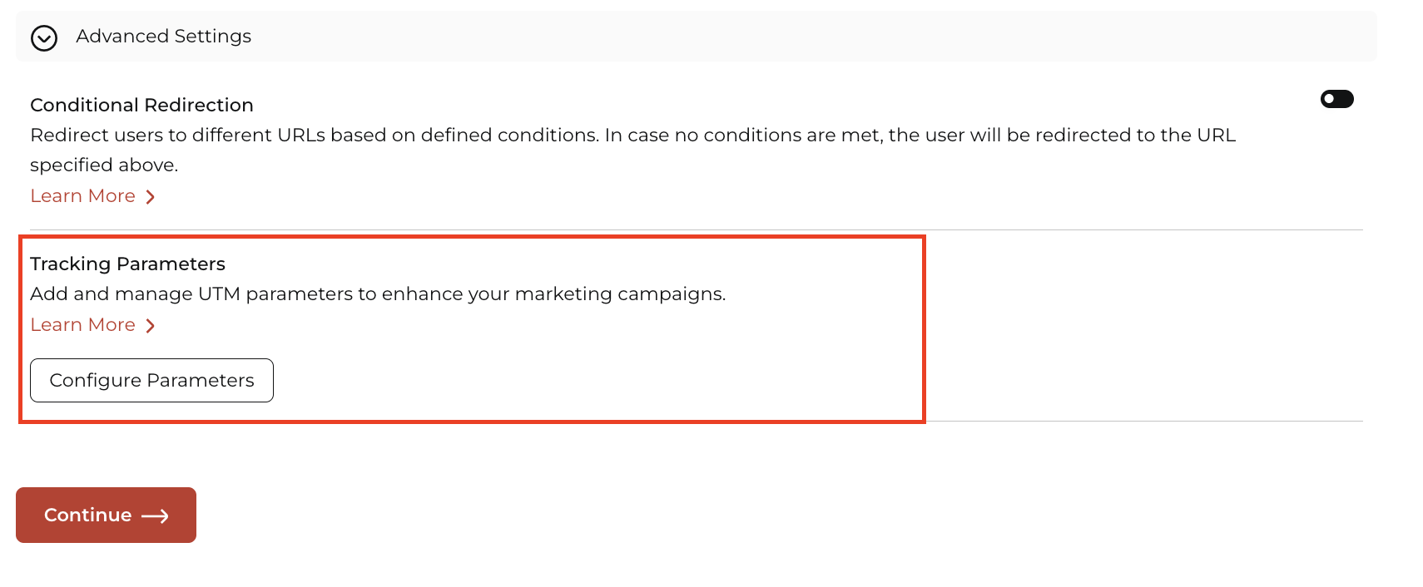Click the white knob of the redirection switch
The height and width of the screenshot is (587, 1423).
tap(1329, 99)
